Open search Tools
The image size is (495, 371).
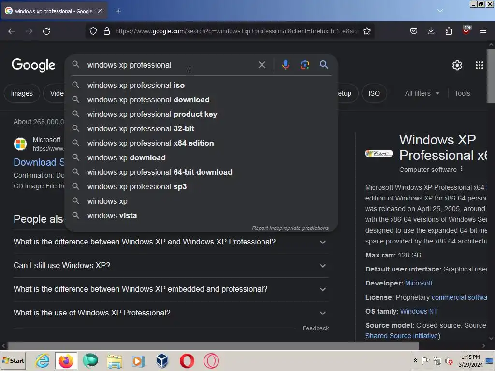point(462,93)
